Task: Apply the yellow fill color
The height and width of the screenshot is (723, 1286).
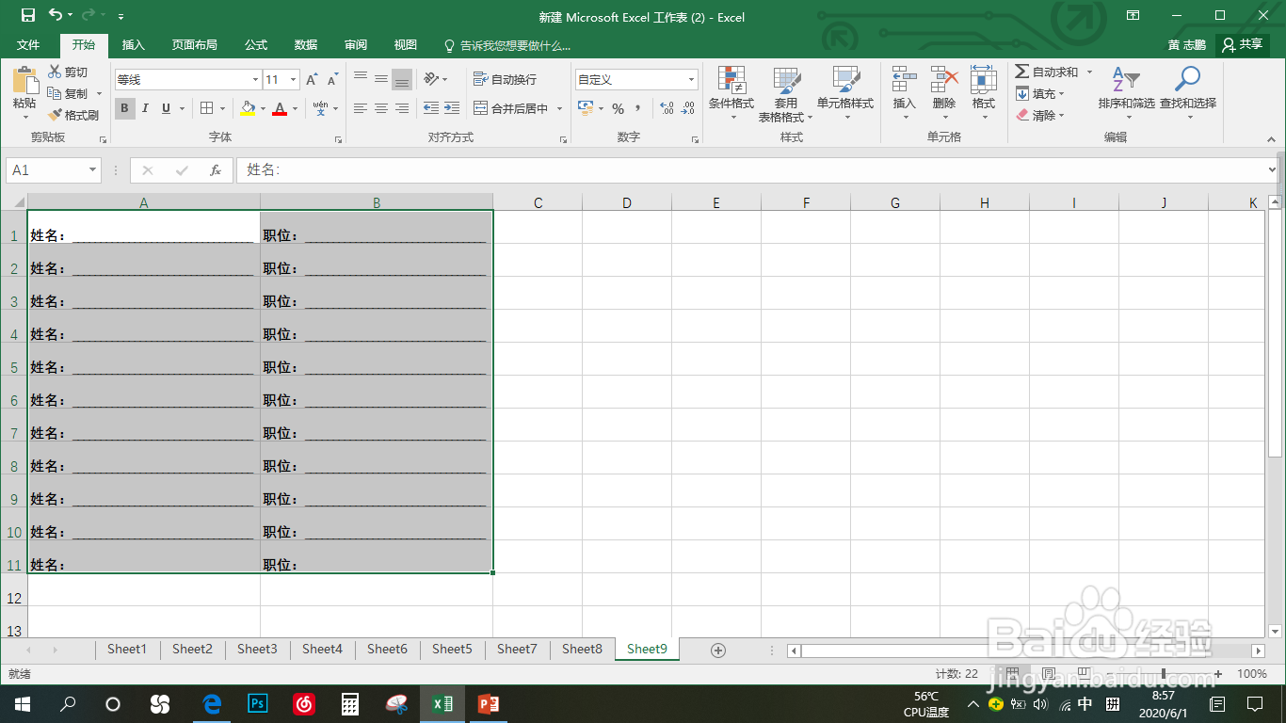Action: point(248,108)
